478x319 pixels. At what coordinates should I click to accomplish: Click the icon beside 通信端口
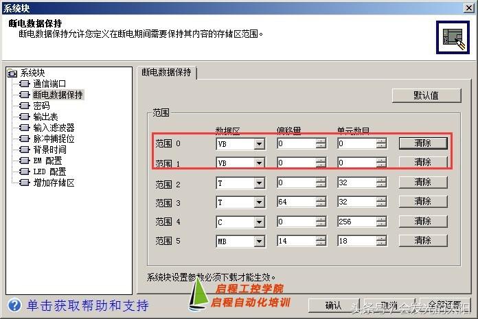click(x=25, y=84)
